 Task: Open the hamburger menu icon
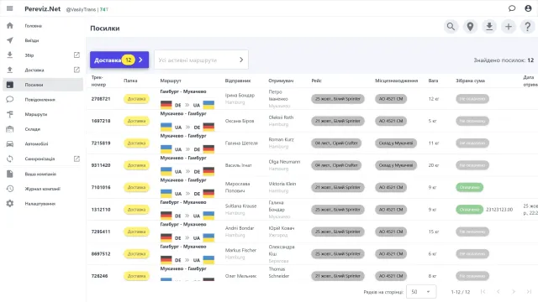[x=9, y=8]
